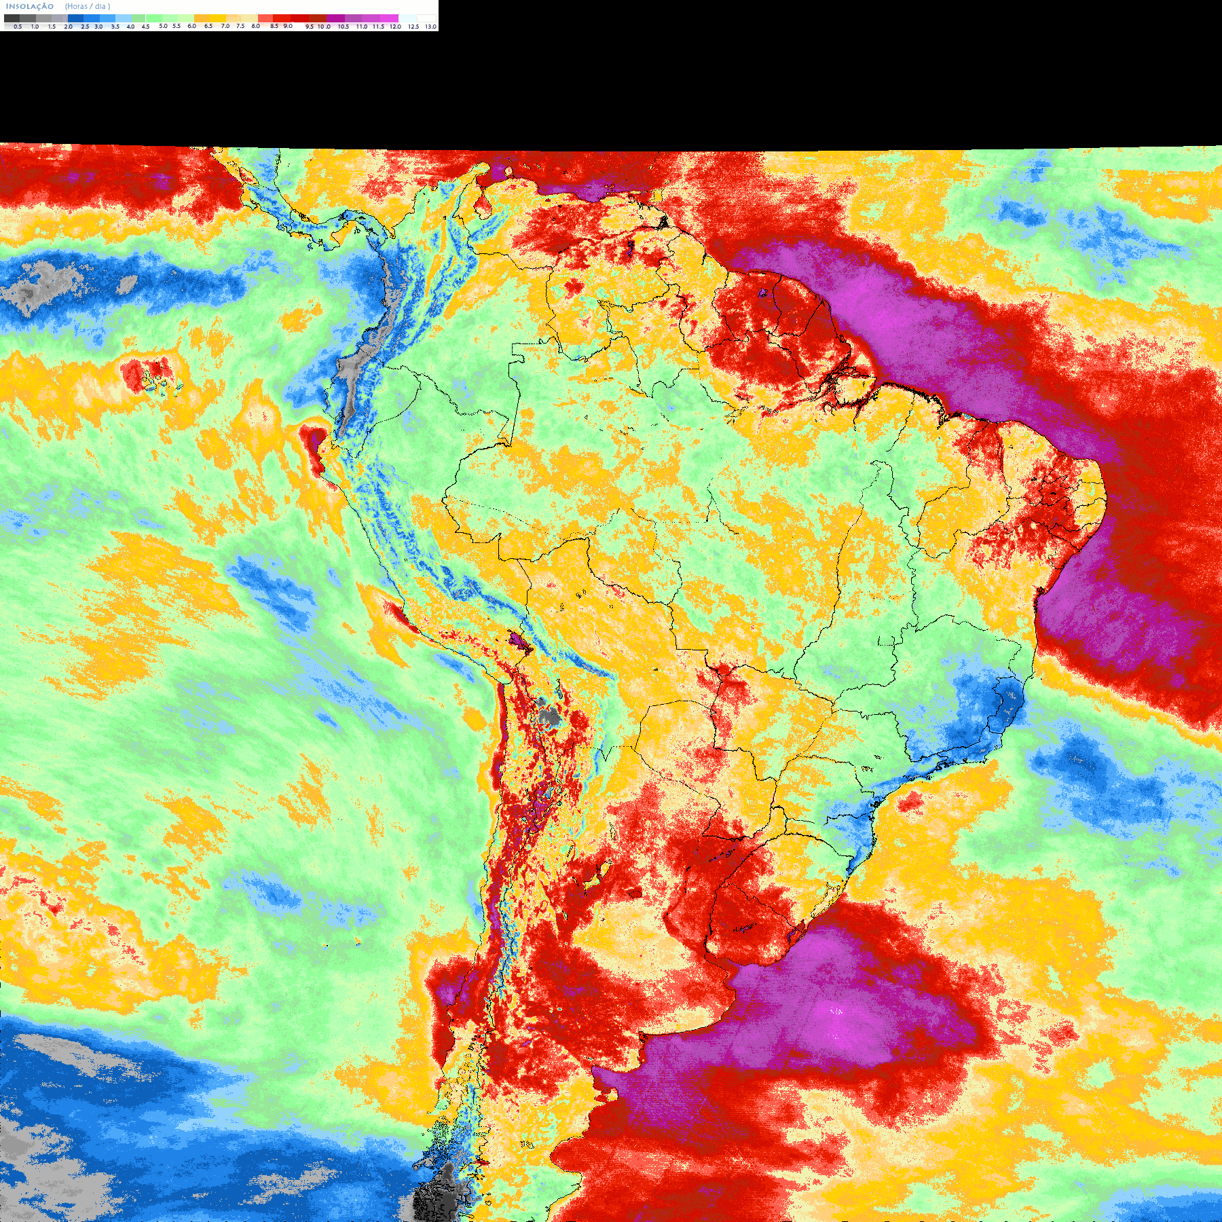Select the dark blue swatch at 2.0
The image size is (1222, 1222).
(75, 18)
